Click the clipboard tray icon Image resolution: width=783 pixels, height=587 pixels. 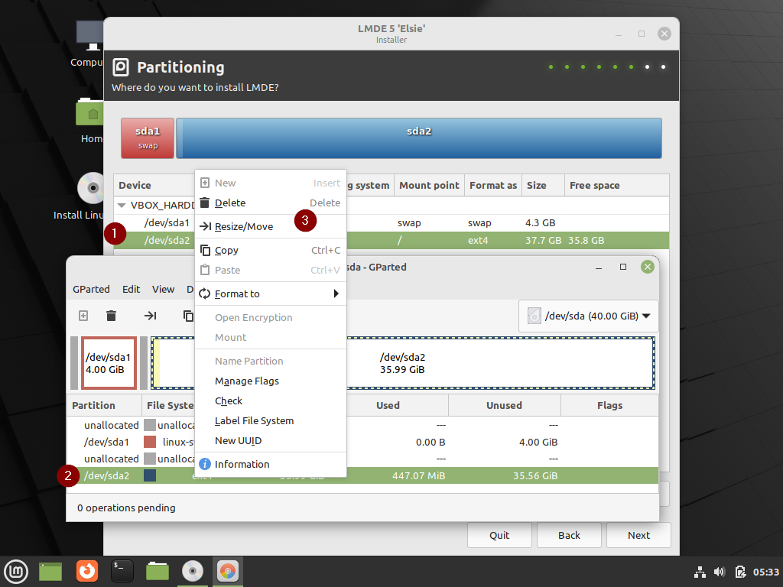[740, 572]
